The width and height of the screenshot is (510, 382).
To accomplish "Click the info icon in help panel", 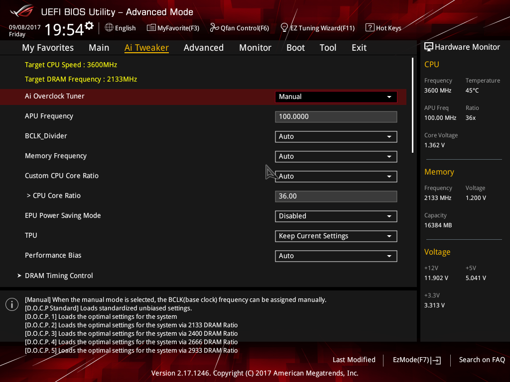I will coord(12,304).
